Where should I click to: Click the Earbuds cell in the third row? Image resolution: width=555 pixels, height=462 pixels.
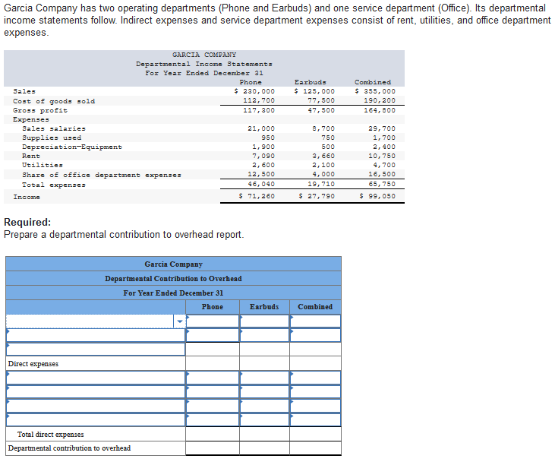(264, 350)
